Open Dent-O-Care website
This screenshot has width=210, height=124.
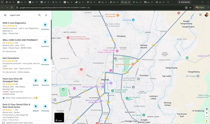coord(36,108)
